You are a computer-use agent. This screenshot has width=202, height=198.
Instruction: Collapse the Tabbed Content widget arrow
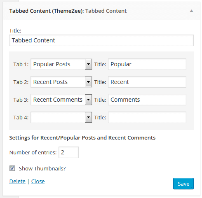(x=191, y=11)
